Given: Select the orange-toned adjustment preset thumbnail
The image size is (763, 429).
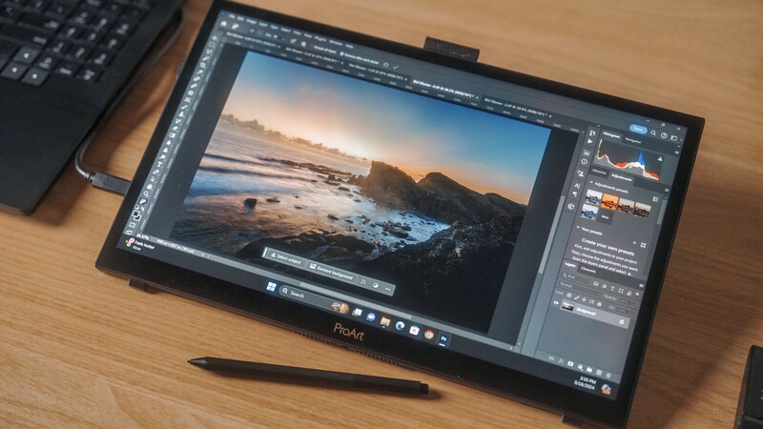Looking at the screenshot, I should coord(609,202).
